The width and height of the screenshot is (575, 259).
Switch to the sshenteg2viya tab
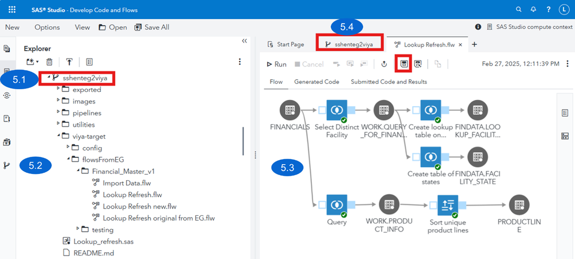(x=349, y=45)
